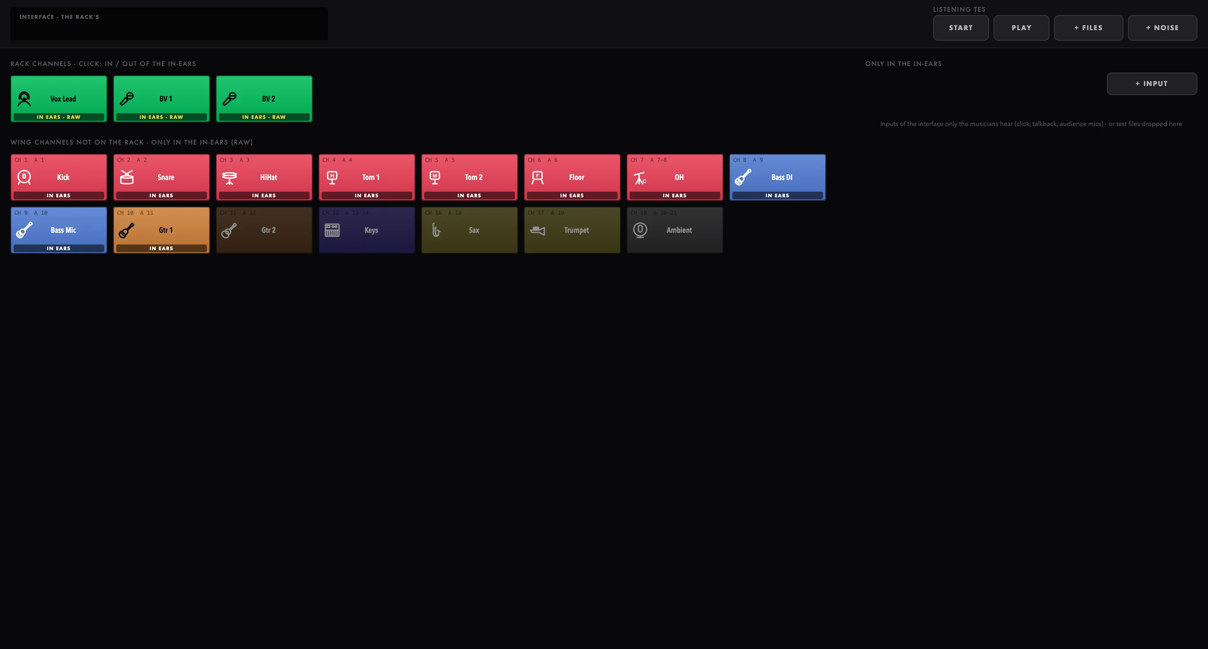Screen dimensions: 1208x649
Task: Toggle Tom 1 IN EARS bar
Action: point(367,195)
